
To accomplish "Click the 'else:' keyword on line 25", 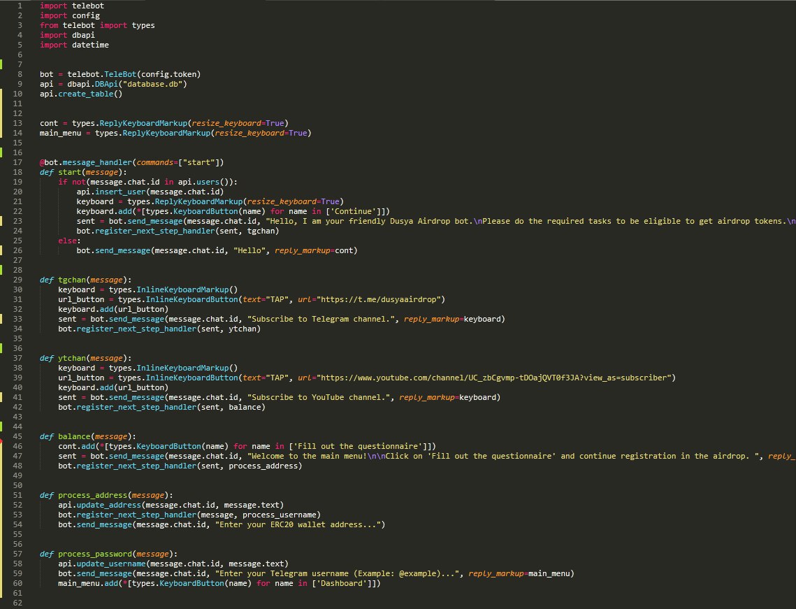I will point(70,241).
